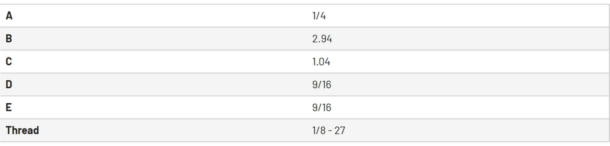Click the row label A
Viewport: 610px width, 146px height.
tap(9, 16)
